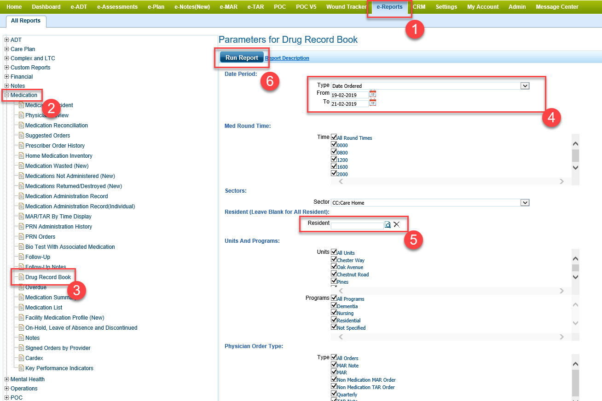Open the Wound Tracker menu
This screenshot has height=401, width=602.
click(x=347, y=7)
